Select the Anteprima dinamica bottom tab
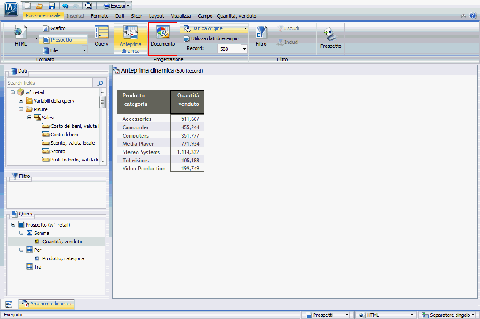 pos(46,304)
